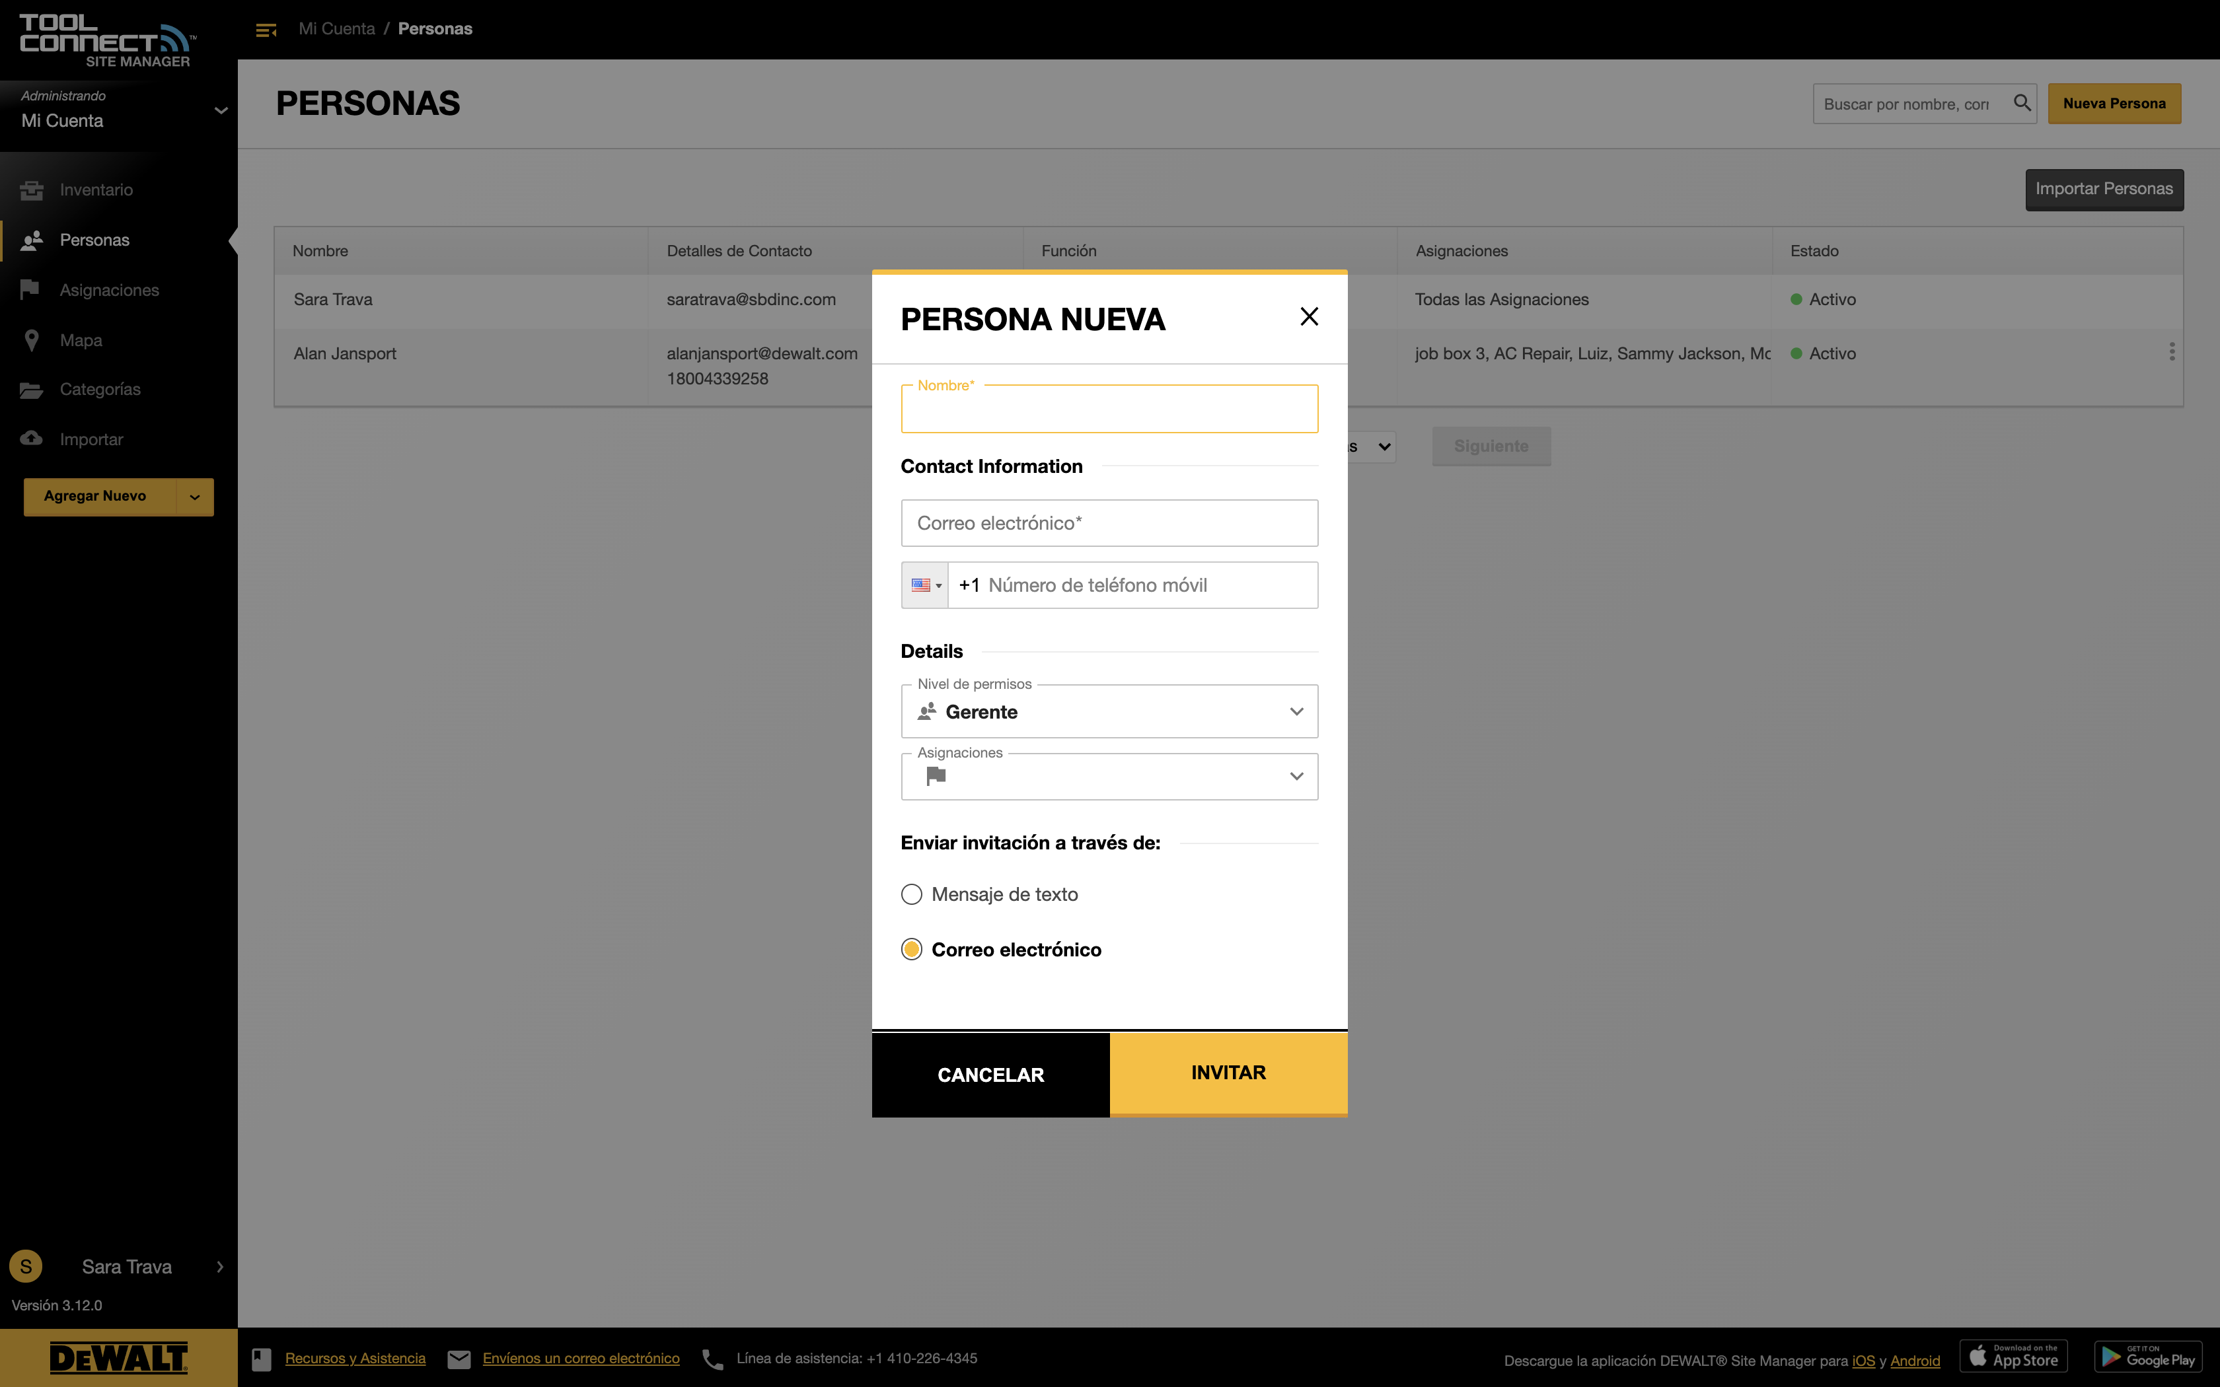Screen dimensions: 2220x1387
Task: Click Agregar Nuevo button
Action: click(99, 496)
